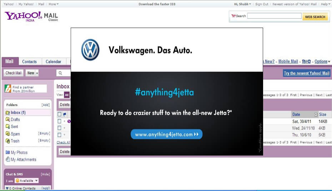Image resolution: width=332 pixels, height=191 pixels.
Task: Click Download the faster IE8 link
Action: 157,4
